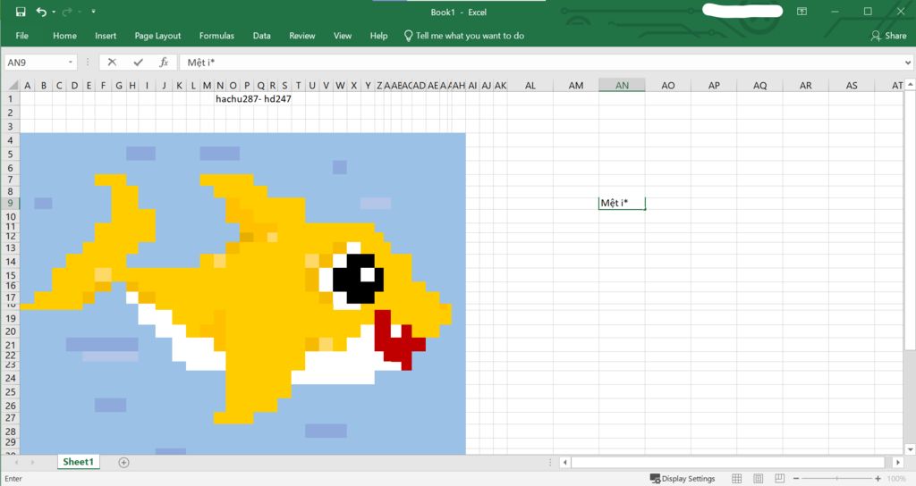This screenshot has width=916, height=486.
Task: Select column AQ header
Action: pos(759,85)
